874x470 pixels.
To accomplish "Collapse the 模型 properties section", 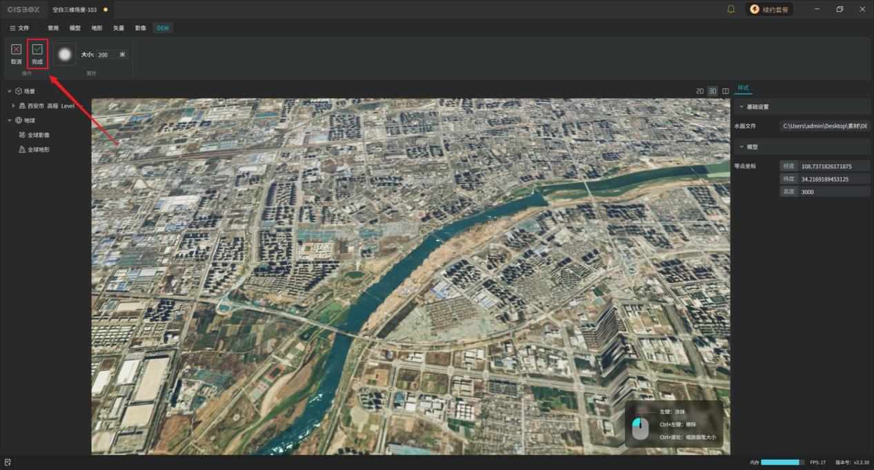I will (742, 147).
